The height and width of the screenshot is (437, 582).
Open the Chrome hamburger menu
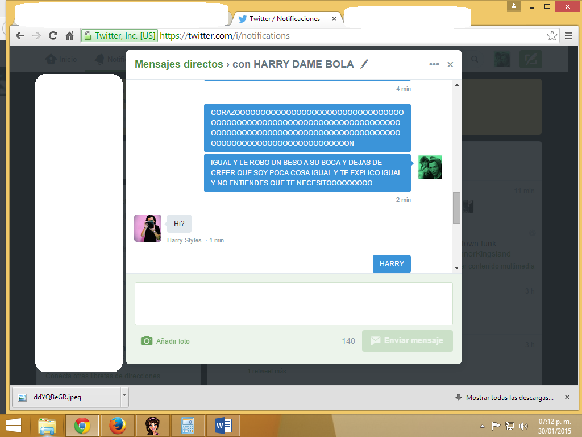coord(568,36)
